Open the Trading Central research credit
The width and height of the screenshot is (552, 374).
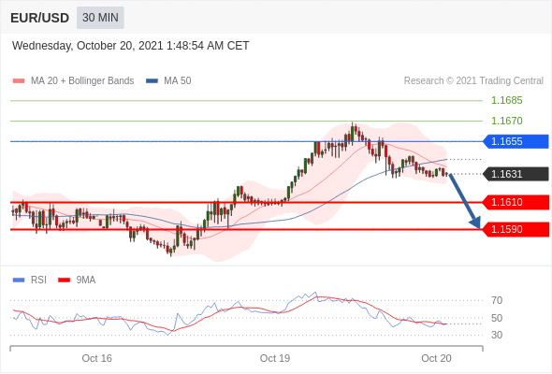coord(473,81)
